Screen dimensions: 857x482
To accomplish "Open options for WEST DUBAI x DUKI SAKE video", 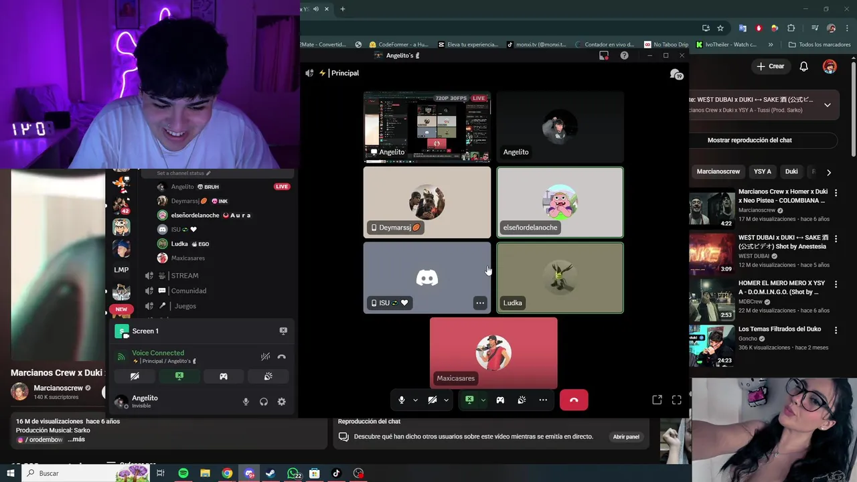I will coord(836,238).
